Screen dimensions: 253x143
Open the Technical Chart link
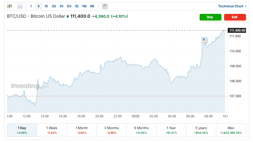[232, 6]
